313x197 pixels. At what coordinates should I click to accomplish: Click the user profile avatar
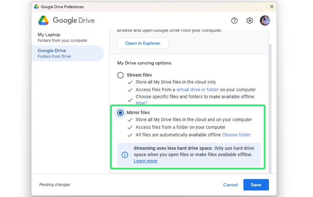tap(265, 21)
